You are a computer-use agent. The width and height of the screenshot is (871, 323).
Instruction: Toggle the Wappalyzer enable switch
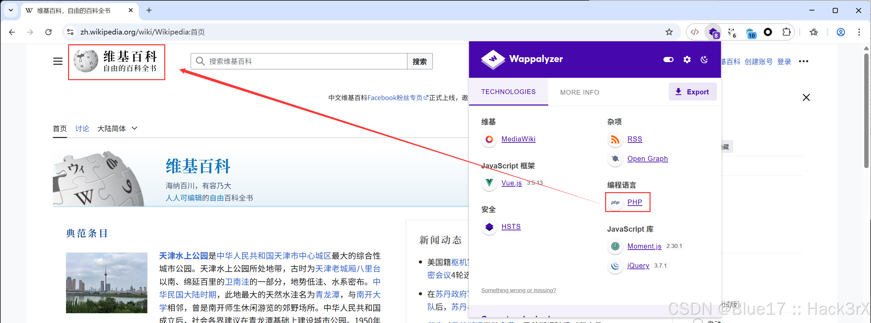(x=668, y=60)
